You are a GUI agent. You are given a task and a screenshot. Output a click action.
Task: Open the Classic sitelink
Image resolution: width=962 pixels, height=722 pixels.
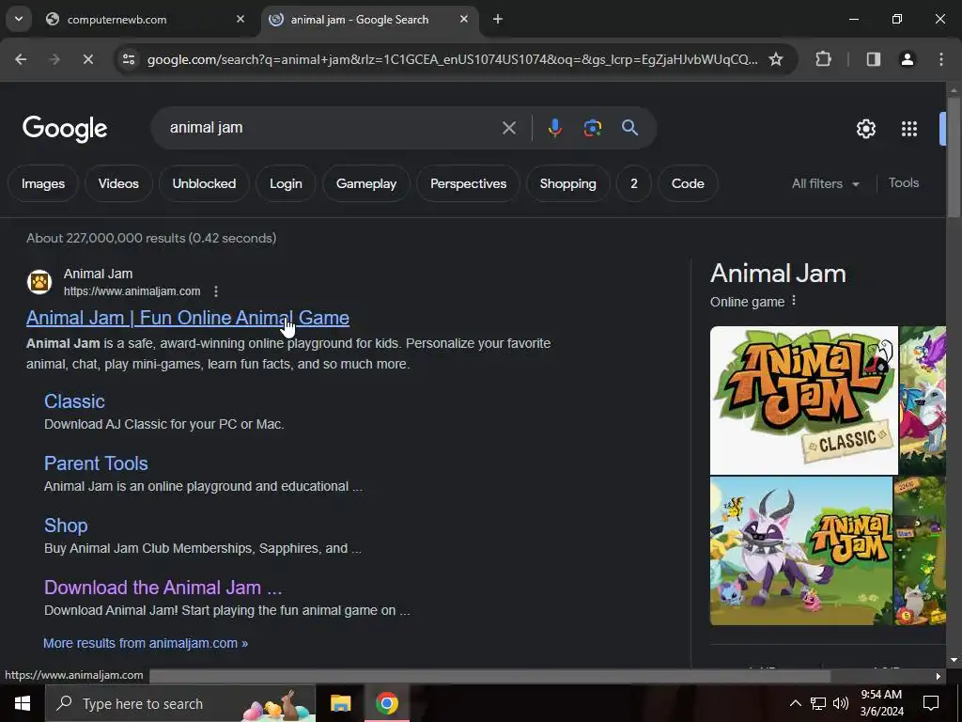click(74, 401)
